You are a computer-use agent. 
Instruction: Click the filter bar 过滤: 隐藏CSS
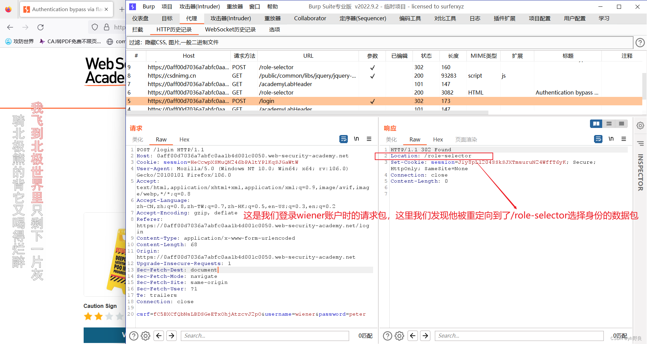[x=379, y=42]
